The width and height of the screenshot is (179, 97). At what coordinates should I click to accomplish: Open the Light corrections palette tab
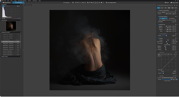click(x=159, y=8)
